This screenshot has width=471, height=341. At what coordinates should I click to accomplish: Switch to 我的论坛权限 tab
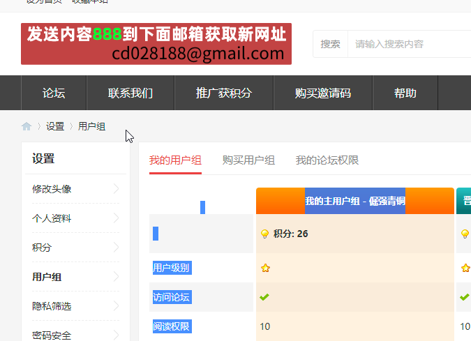click(x=327, y=160)
